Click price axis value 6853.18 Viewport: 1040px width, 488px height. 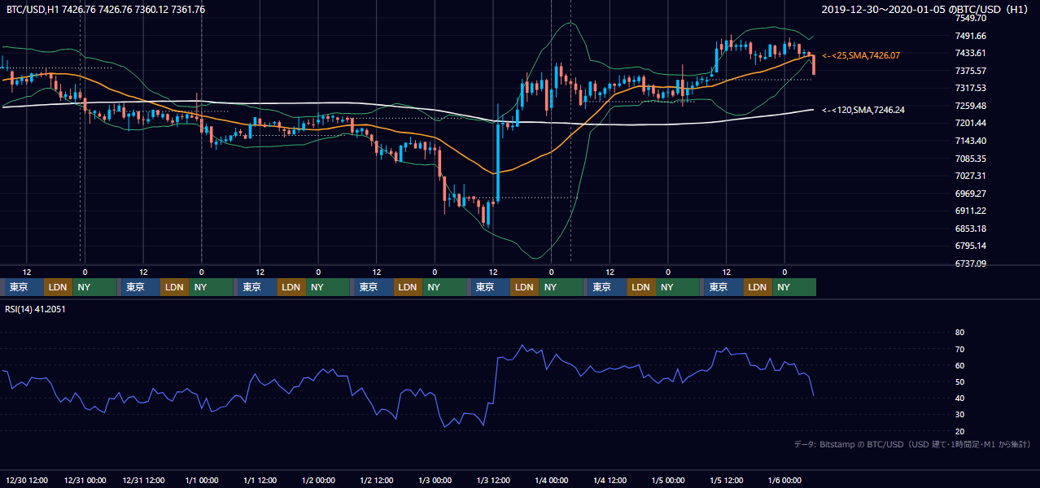(x=971, y=229)
